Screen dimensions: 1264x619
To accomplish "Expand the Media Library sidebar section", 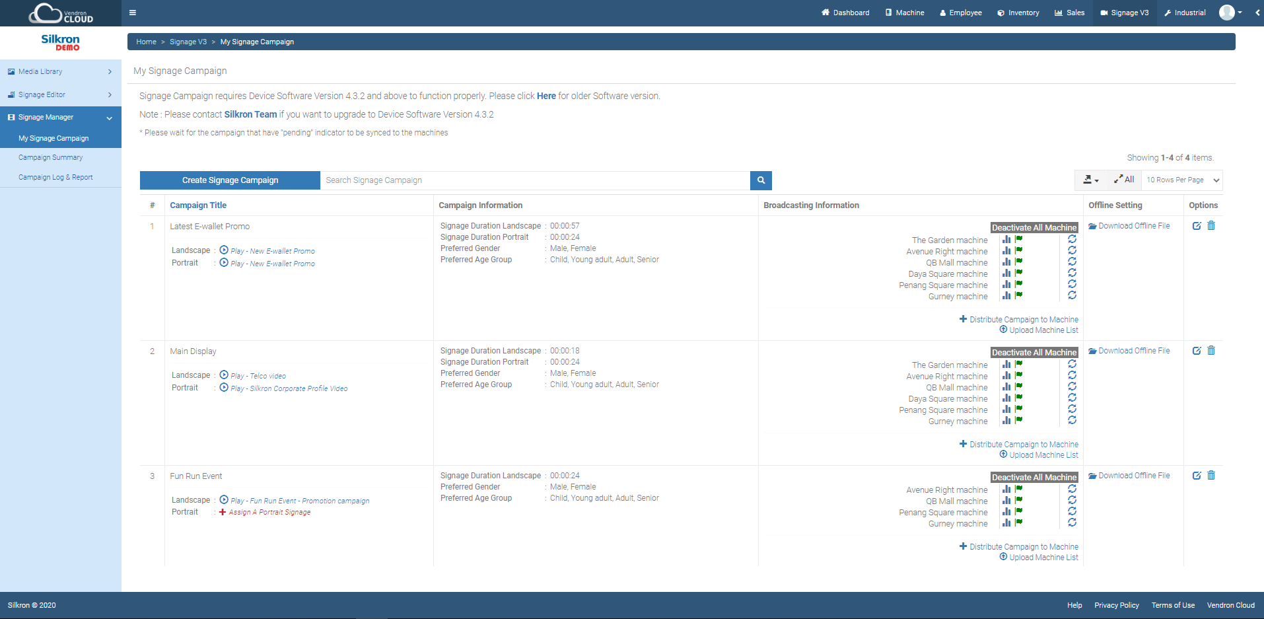I will pyautogui.click(x=60, y=71).
